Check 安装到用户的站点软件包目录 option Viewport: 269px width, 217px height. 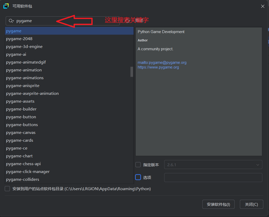coord(7,189)
